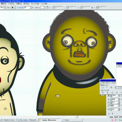Image resolution: width=122 pixels, height=122 pixels.
Task: Open the ヘルプ (Help) menu
Action: (44, 4)
